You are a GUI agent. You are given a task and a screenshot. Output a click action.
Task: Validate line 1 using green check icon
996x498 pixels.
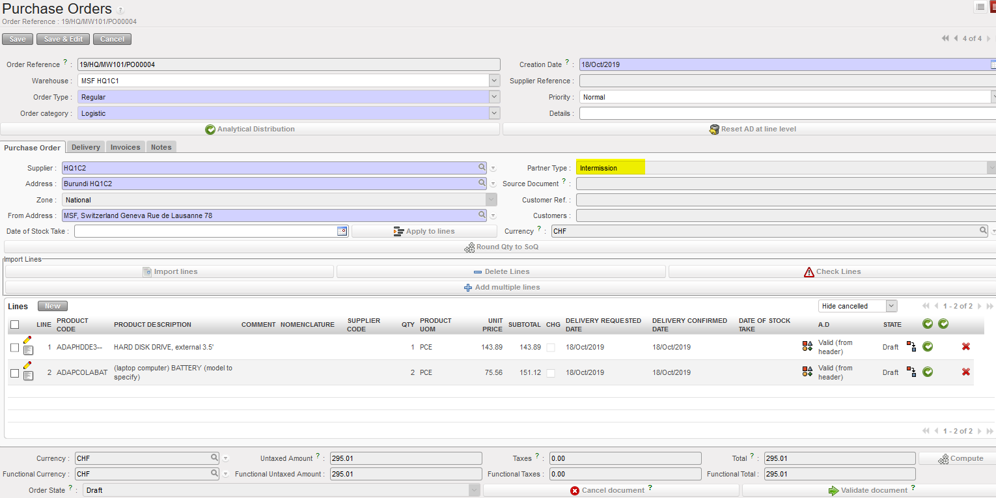[928, 346]
